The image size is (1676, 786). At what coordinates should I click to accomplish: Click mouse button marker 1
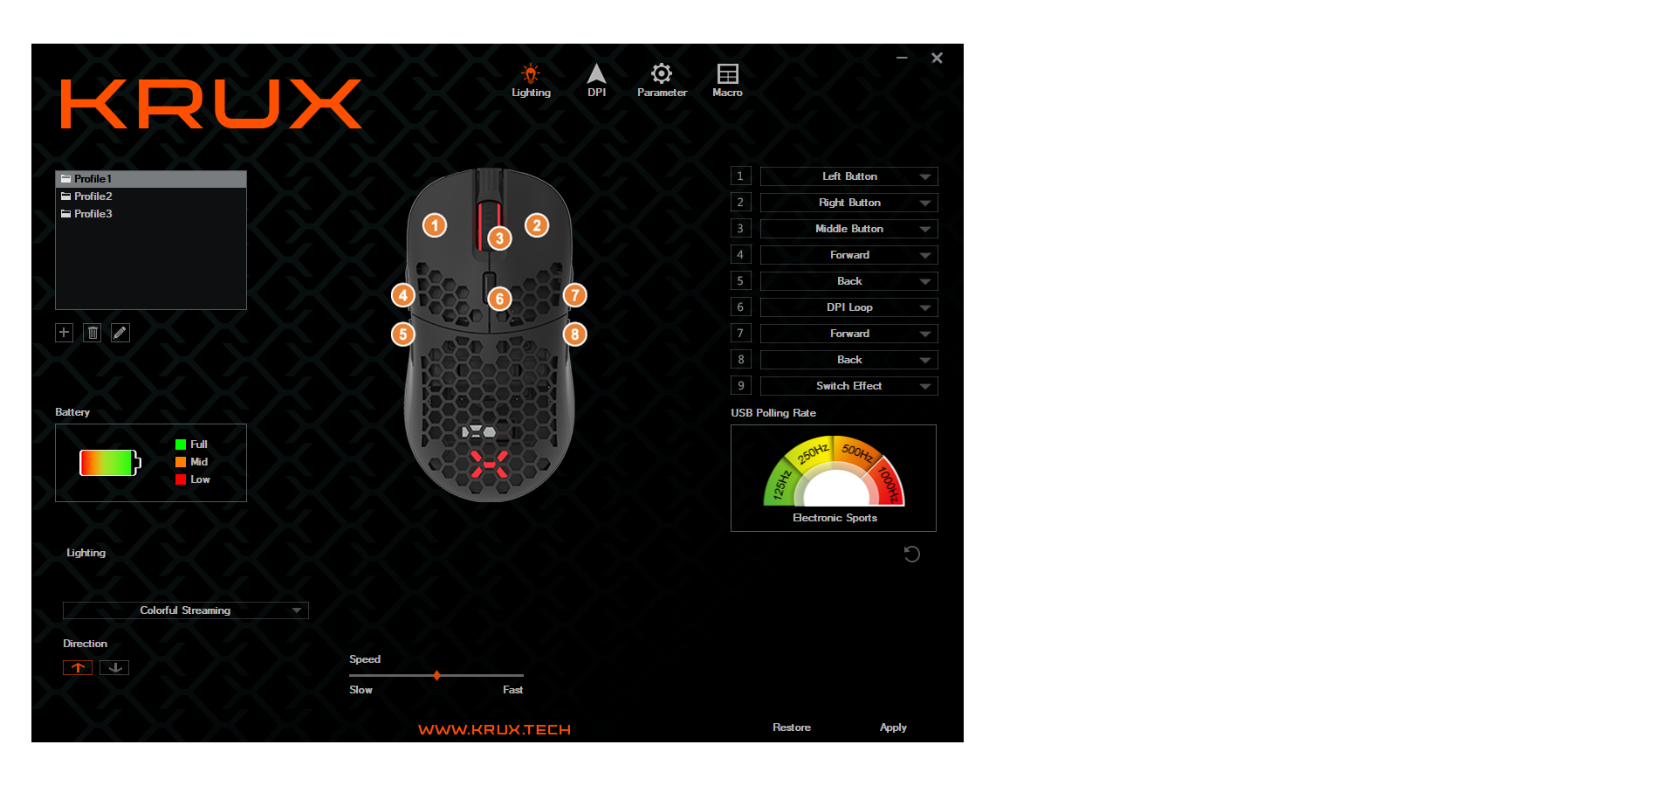coord(435,225)
